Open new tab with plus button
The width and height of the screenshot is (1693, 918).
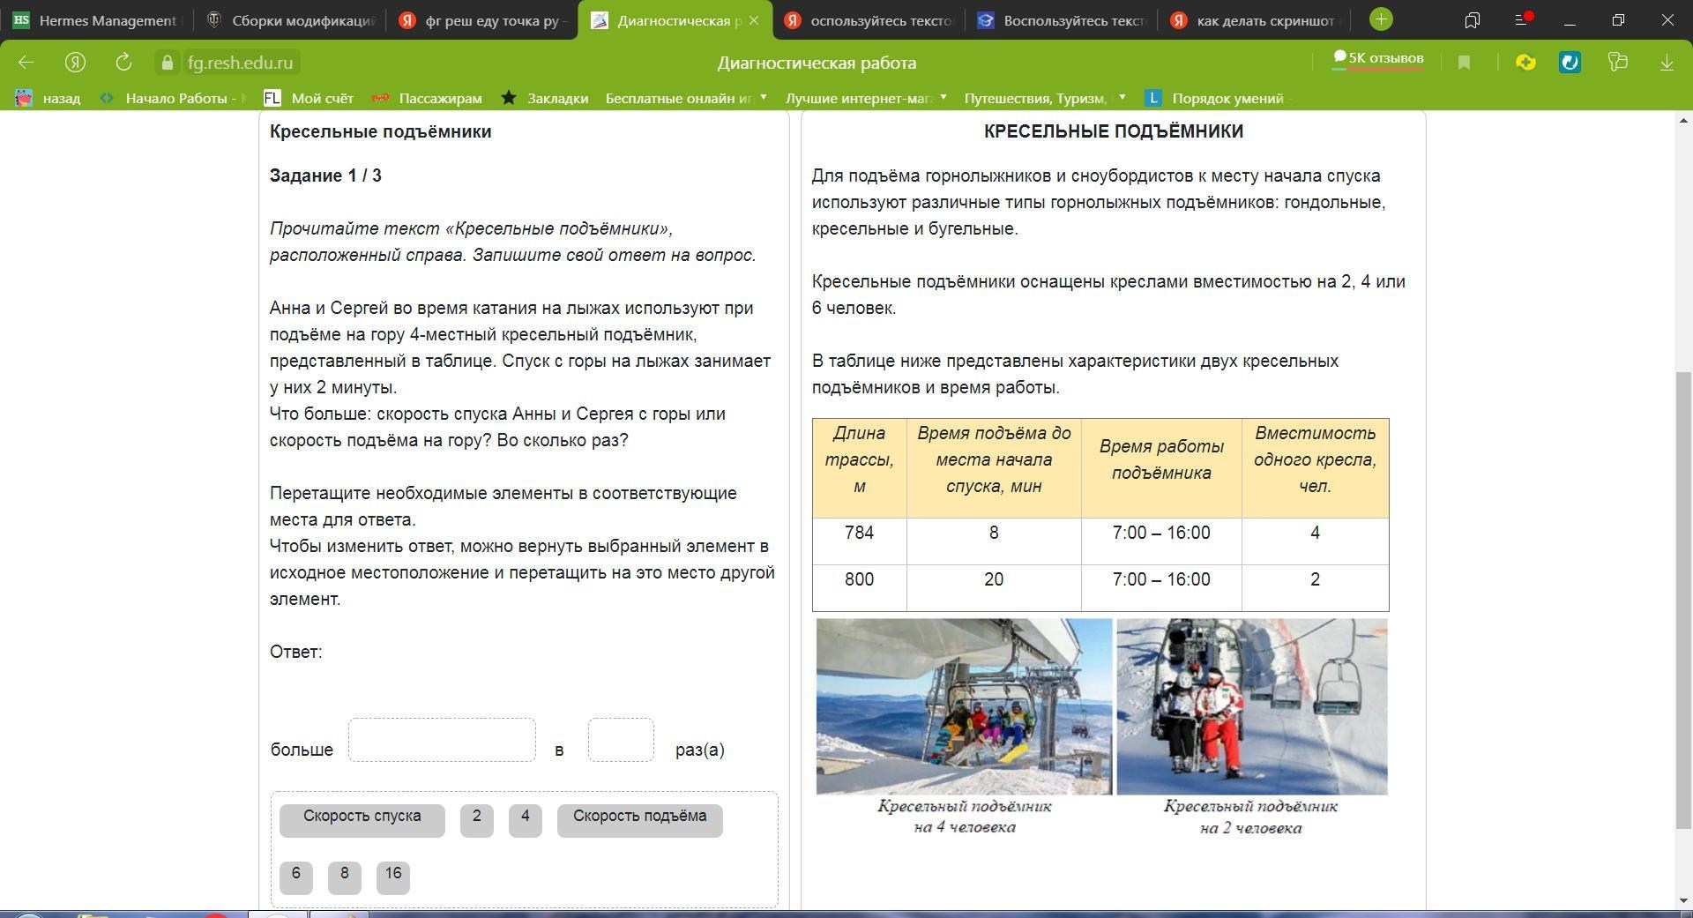point(1381,19)
